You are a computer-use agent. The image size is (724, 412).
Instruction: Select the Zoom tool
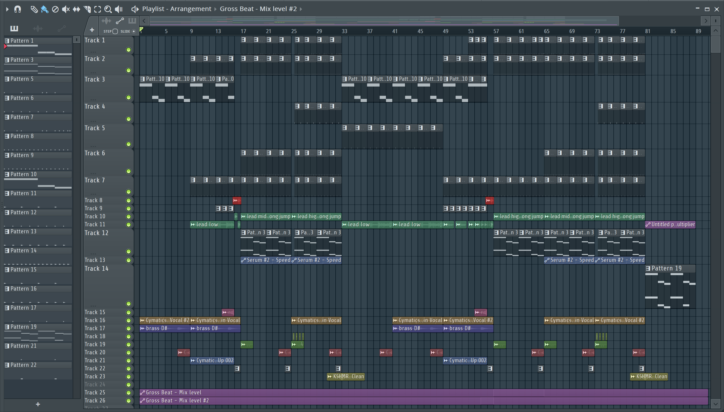click(x=108, y=9)
